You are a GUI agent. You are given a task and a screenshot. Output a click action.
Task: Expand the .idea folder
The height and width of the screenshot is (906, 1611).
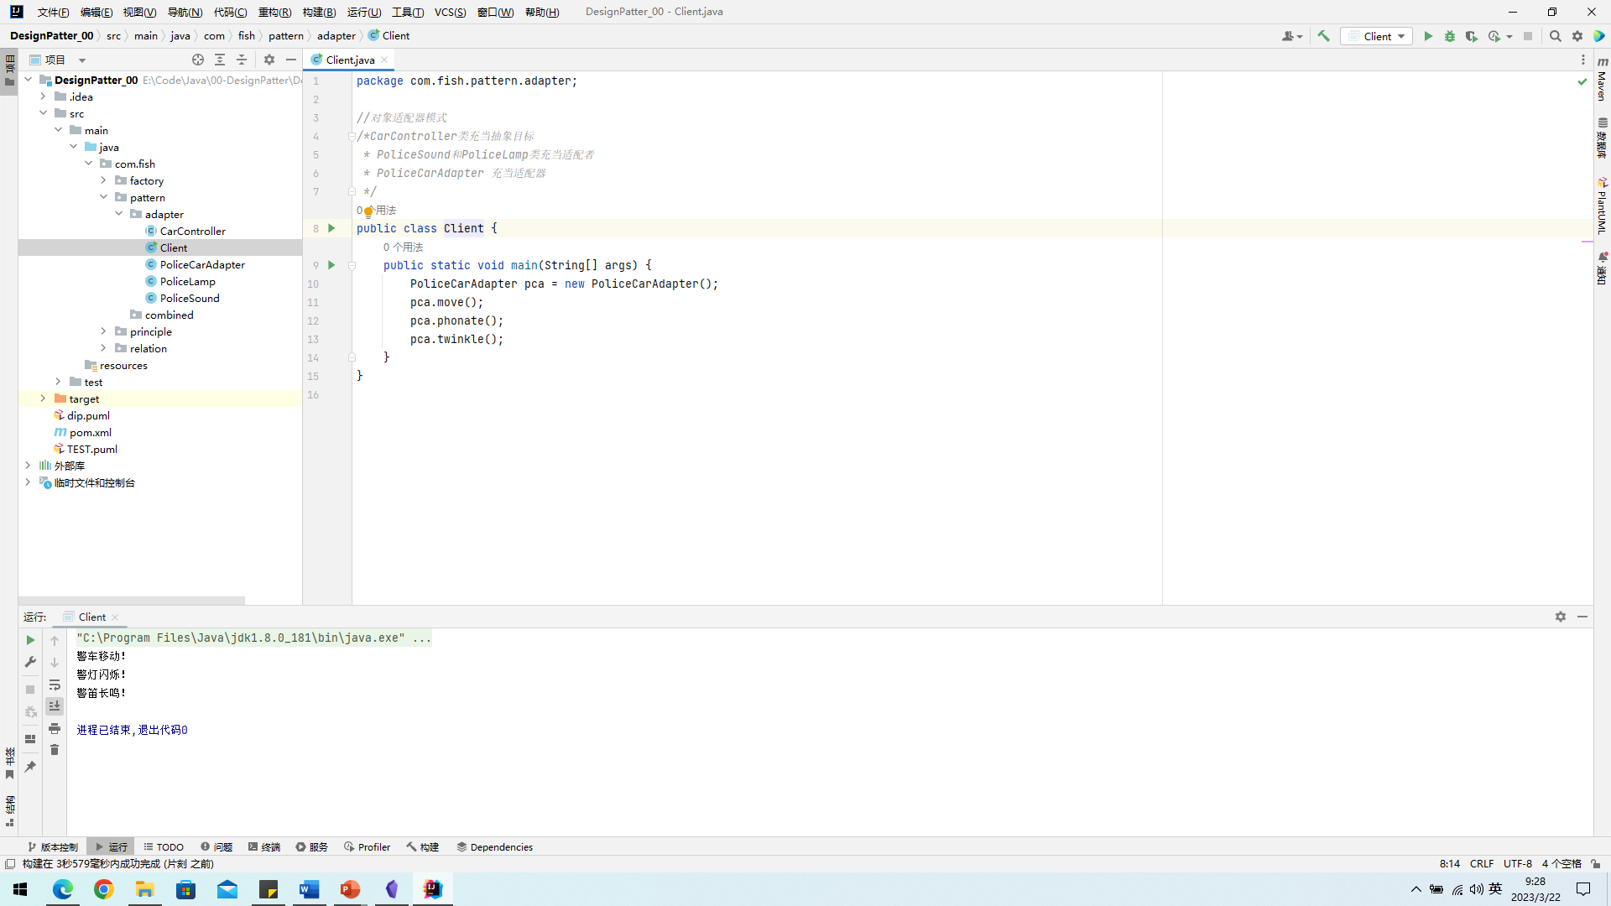coord(44,96)
